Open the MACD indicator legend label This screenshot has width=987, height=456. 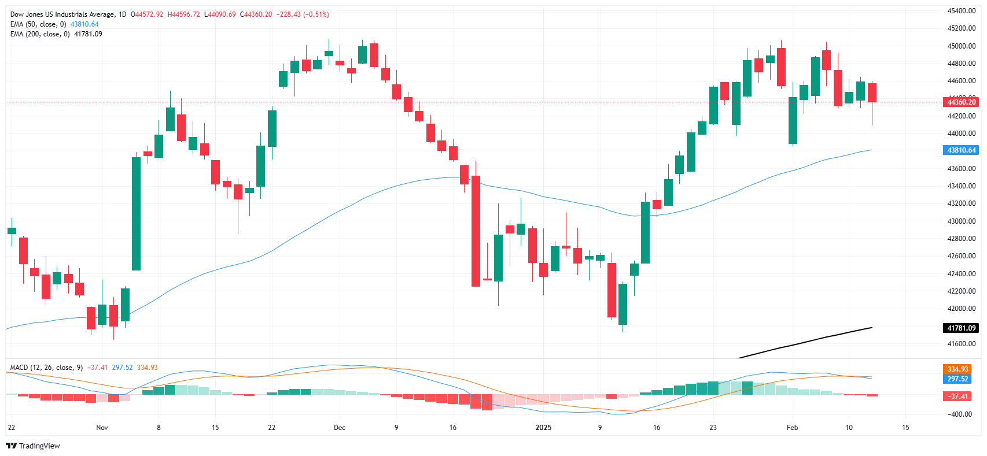pyautogui.click(x=46, y=368)
